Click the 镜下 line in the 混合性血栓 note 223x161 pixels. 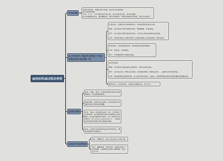pos(144,72)
